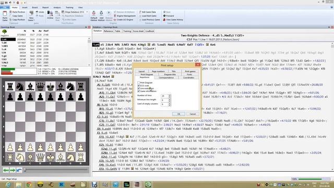Open the Coordinates tab

point(189,78)
